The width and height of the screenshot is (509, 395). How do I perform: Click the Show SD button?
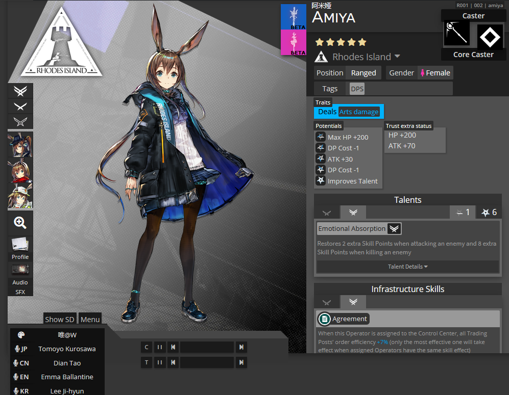[x=60, y=319]
